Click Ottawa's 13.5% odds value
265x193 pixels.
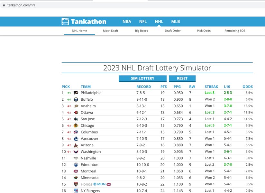point(248,113)
